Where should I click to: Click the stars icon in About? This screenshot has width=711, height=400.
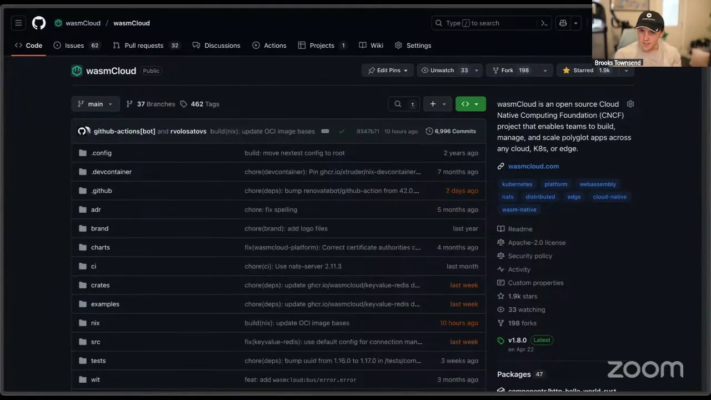501,296
